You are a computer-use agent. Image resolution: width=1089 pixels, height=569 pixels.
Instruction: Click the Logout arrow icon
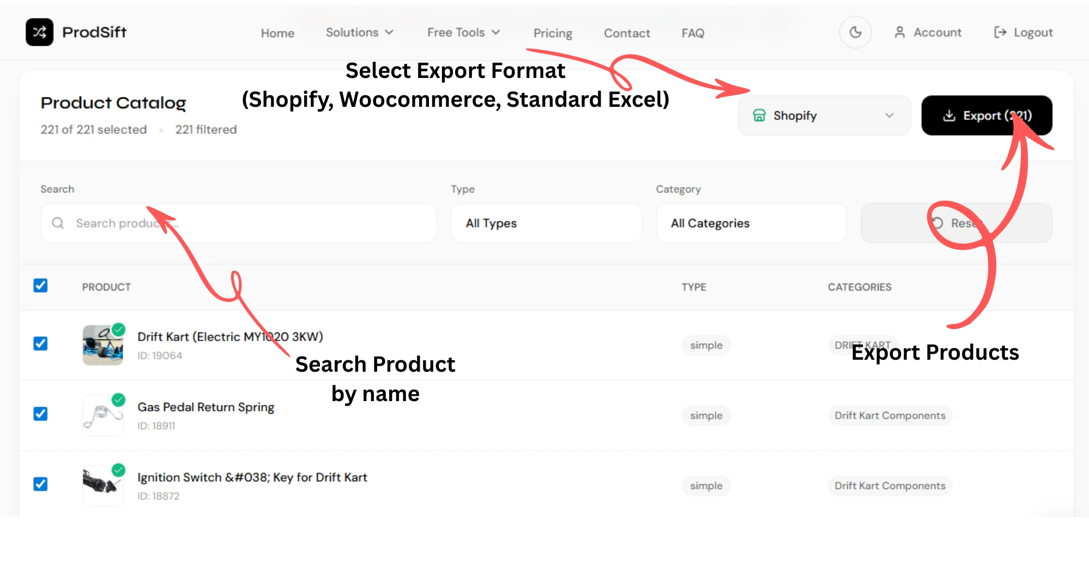pos(1000,33)
